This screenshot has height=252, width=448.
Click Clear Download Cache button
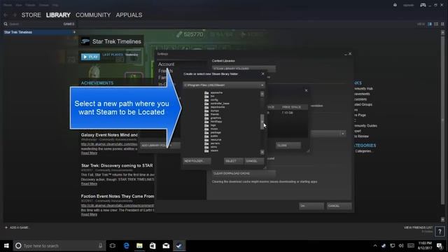(x=244, y=174)
